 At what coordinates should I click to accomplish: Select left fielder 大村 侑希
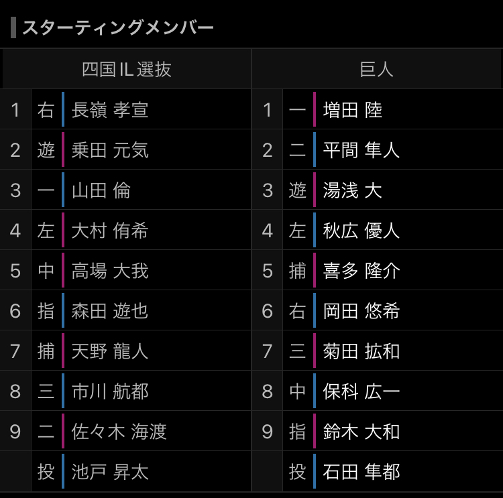pyautogui.click(x=110, y=231)
